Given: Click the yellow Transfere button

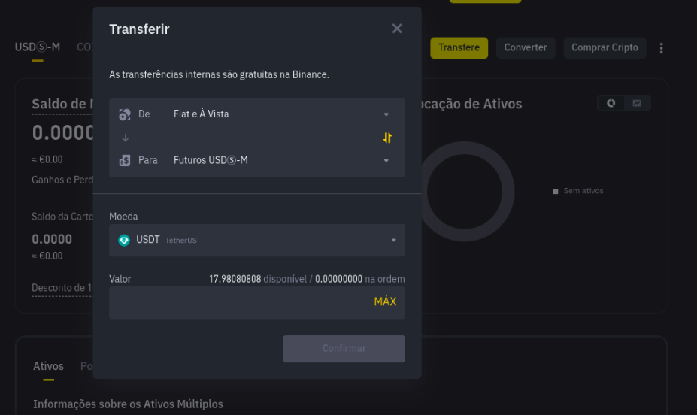Looking at the screenshot, I should 459,48.
